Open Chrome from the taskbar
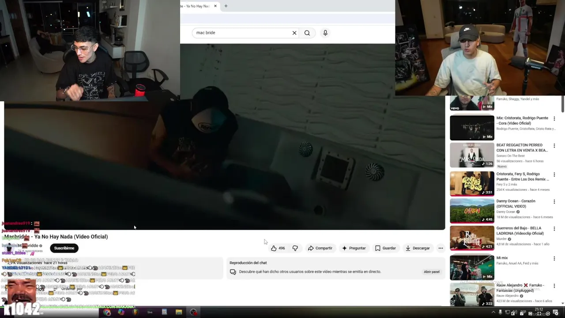This screenshot has width=565, height=318. click(x=107, y=312)
